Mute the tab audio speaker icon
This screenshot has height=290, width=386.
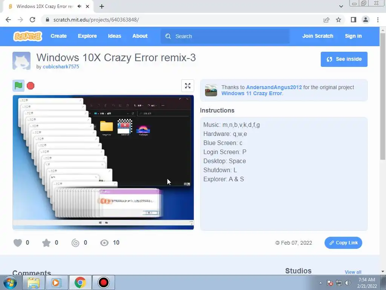point(79,6)
